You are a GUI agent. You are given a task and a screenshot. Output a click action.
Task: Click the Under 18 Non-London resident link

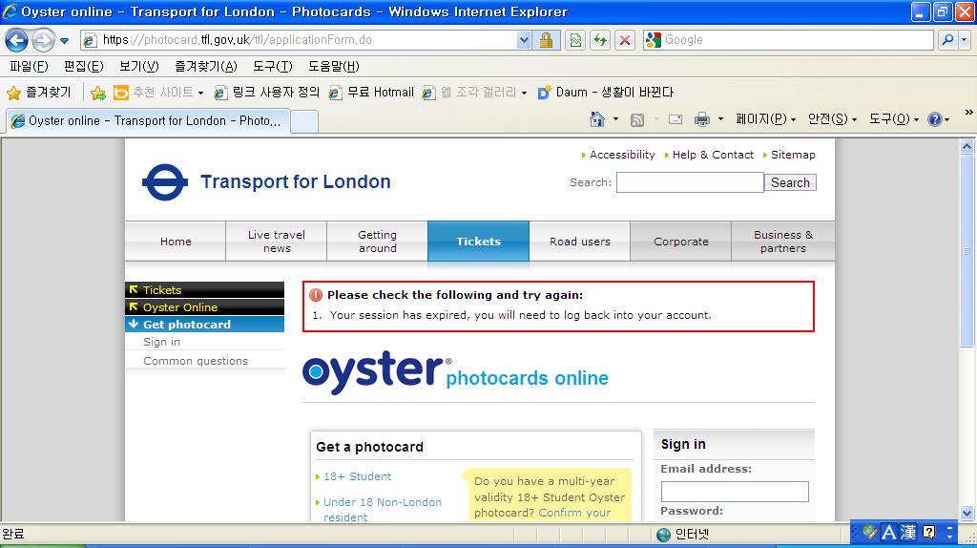[x=382, y=510]
